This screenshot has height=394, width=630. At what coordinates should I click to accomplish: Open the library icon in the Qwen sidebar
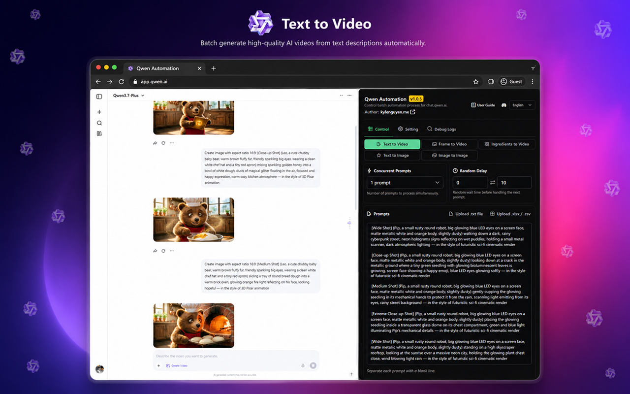click(99, 133)
